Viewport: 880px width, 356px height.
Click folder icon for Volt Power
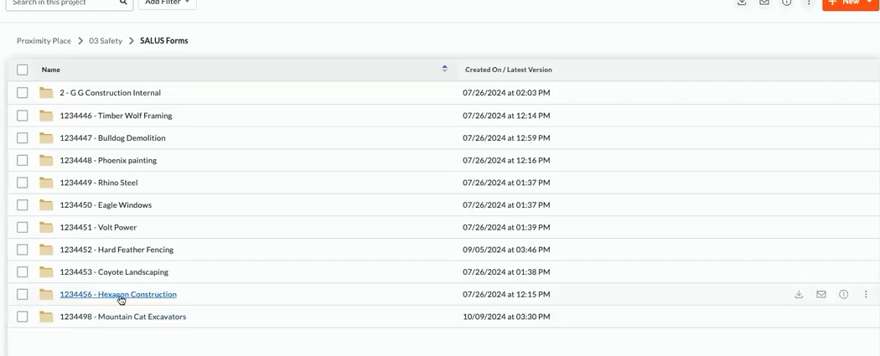click(x=46, y=227)
